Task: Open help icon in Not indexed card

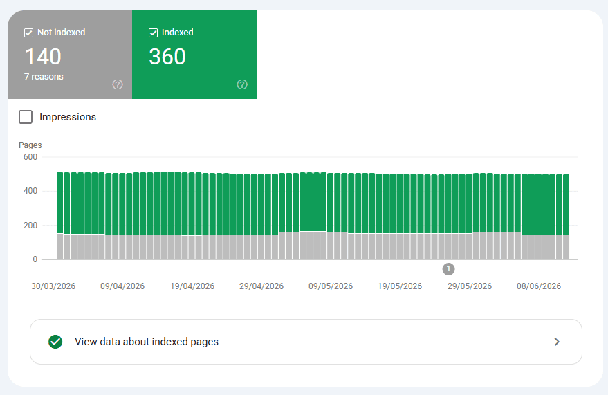Action: click(118, 84)
